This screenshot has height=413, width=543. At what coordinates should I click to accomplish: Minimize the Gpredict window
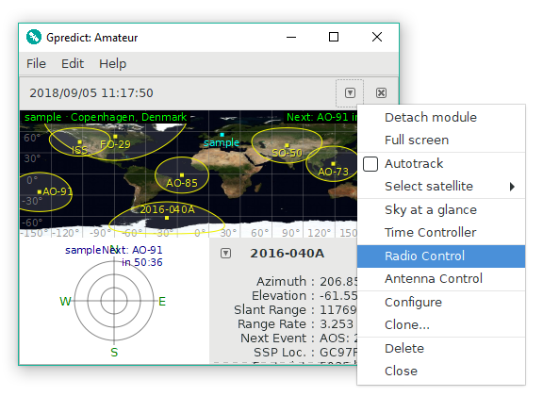pyautogui.click(x=291, y=37)
